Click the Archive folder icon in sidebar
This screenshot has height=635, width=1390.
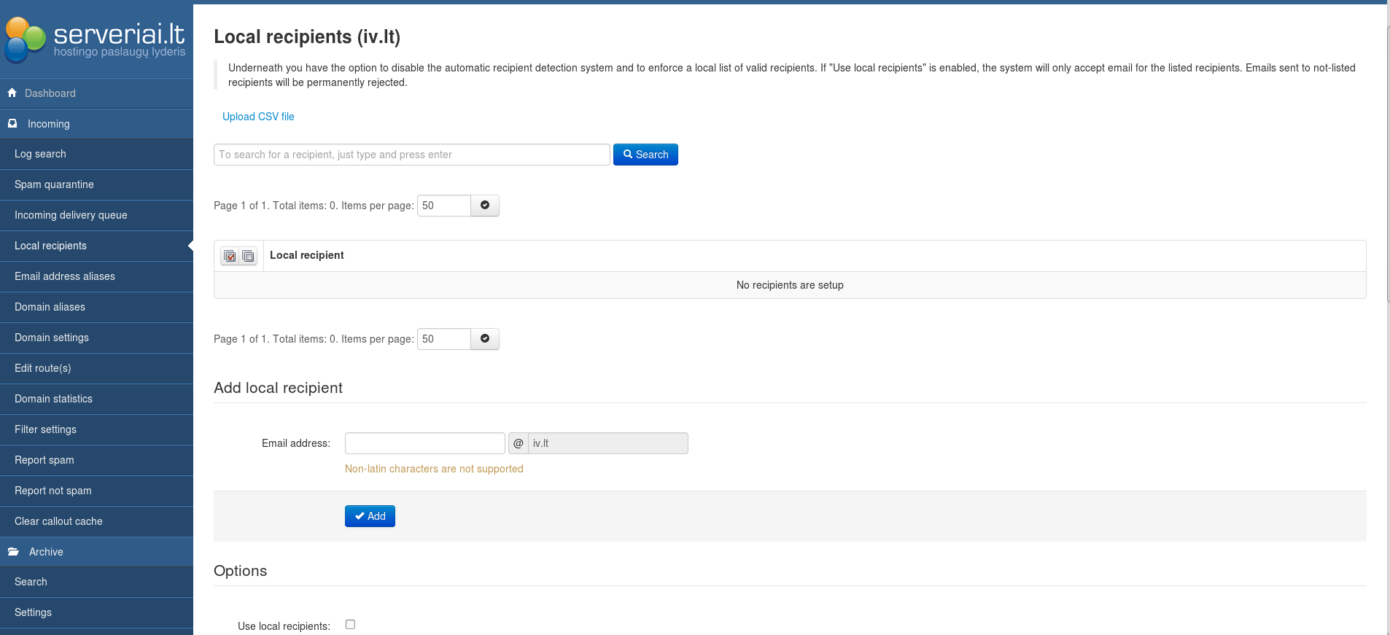13,552
